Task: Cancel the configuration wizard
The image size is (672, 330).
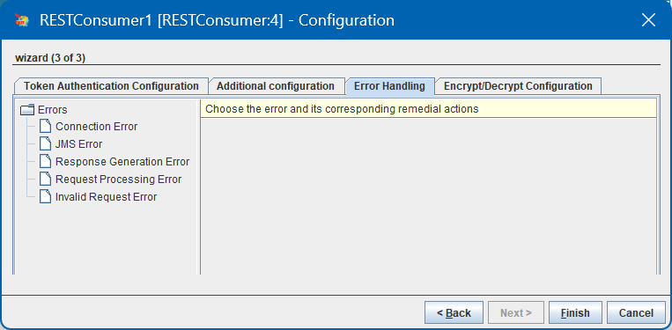Action: click(x=636, y=313)
